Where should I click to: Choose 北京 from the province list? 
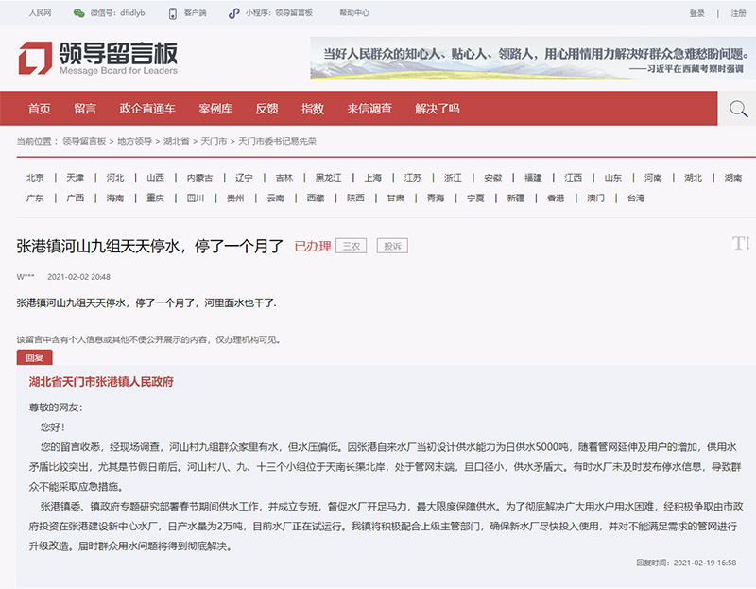click(35, 178)
